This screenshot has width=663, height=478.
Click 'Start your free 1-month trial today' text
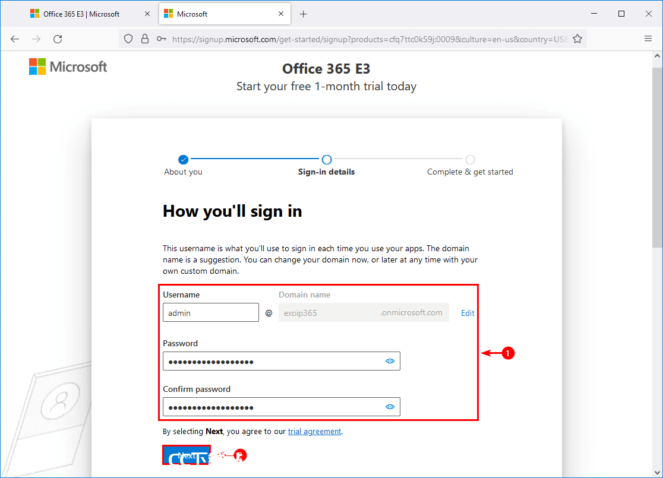coord(326,87)
